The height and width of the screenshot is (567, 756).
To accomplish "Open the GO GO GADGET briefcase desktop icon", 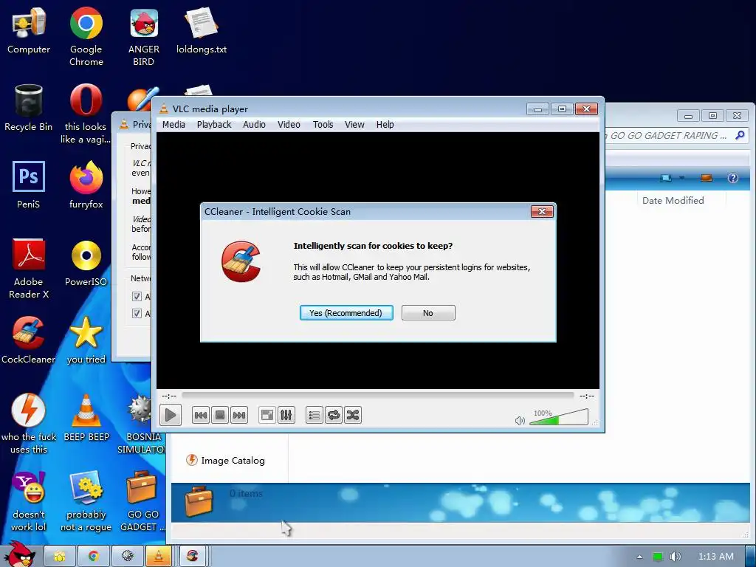I will pos(142,501).
